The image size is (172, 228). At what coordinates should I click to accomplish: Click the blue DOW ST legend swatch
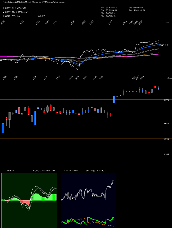click(x=4, y=8)
